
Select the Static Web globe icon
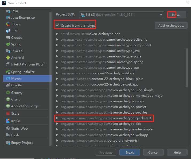click(x=8, y=129)
